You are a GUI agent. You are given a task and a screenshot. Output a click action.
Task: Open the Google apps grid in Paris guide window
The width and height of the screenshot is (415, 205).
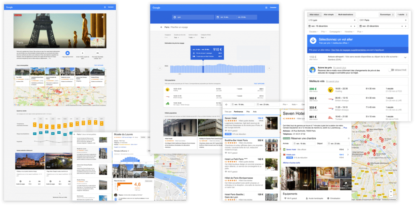(105, 7)
